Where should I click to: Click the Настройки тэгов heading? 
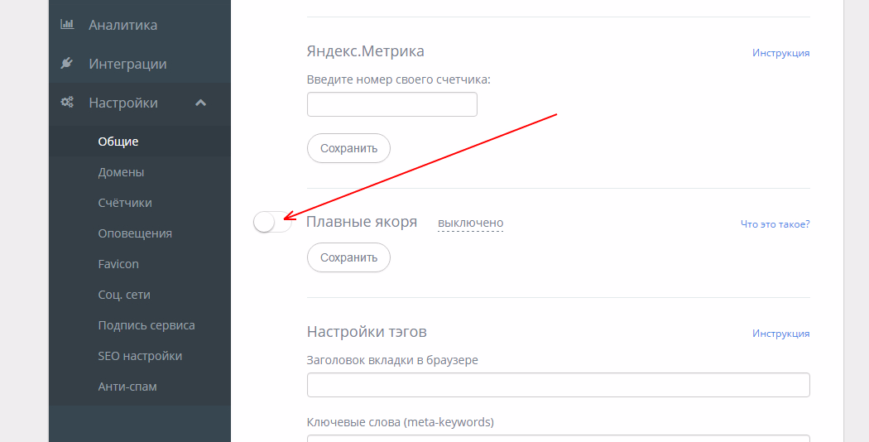(367, 332)
